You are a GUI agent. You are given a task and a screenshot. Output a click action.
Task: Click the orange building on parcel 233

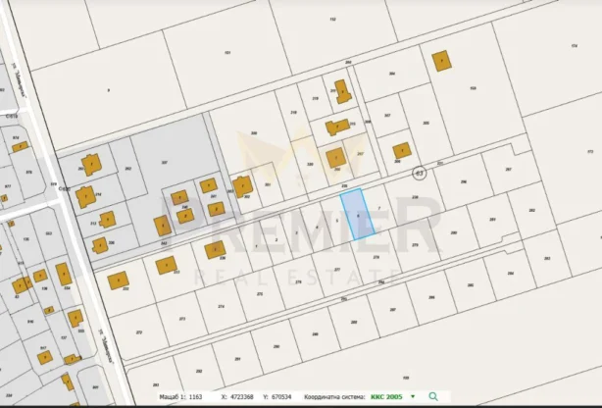(166, 265)
